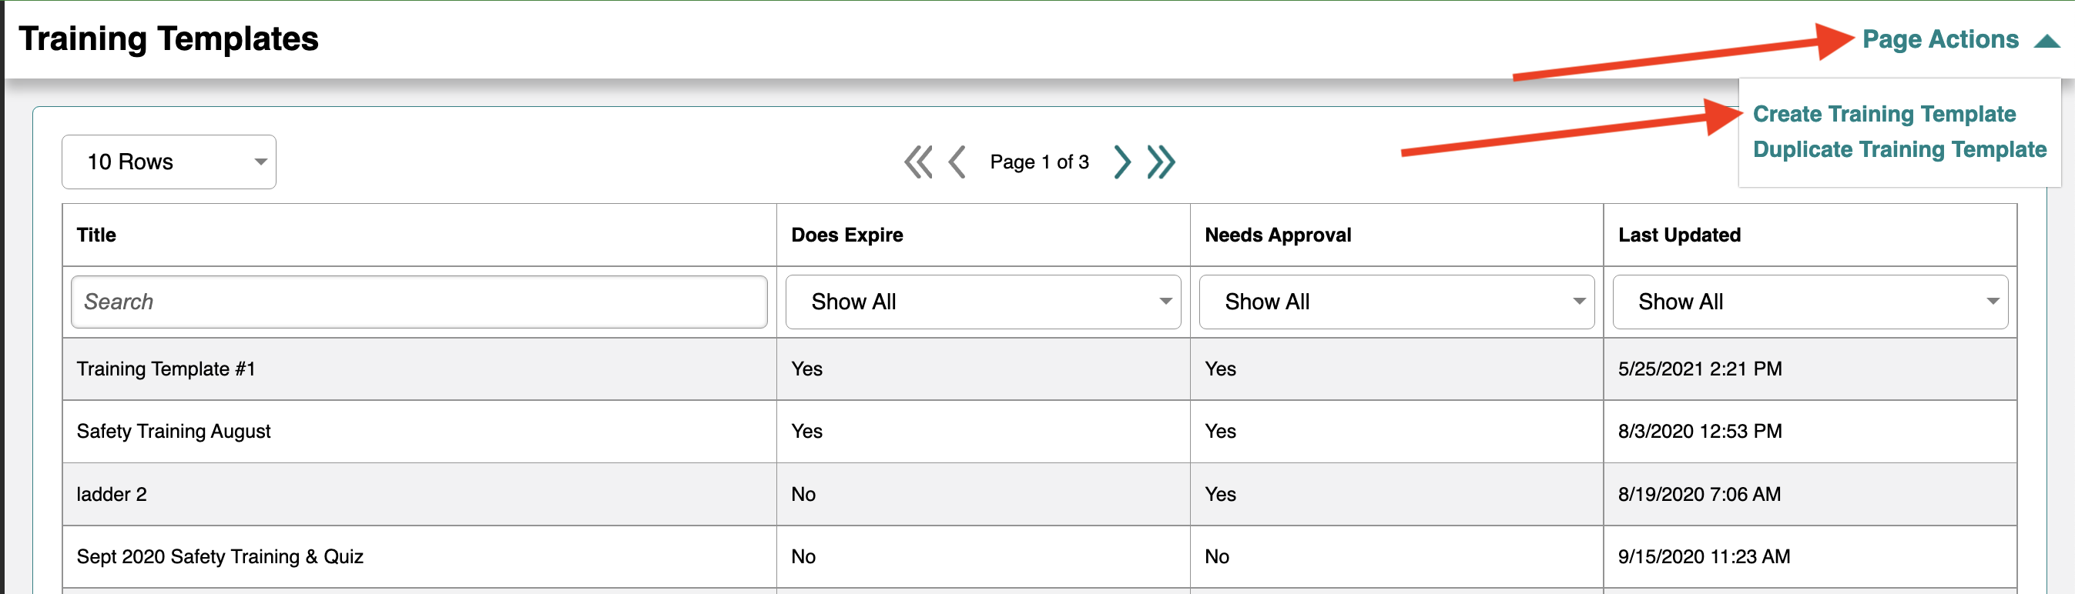2075x594 pixels.
Task: Open the Last Updated filter dropdown
Action: tap(1810, 302)
